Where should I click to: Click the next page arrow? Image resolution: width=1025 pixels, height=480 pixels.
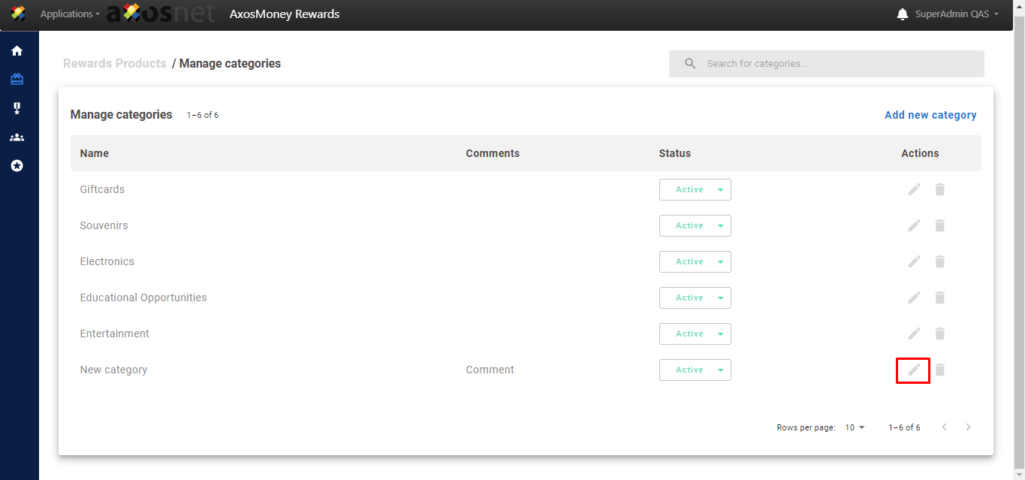pyautogui.click(x=969, y=427)
